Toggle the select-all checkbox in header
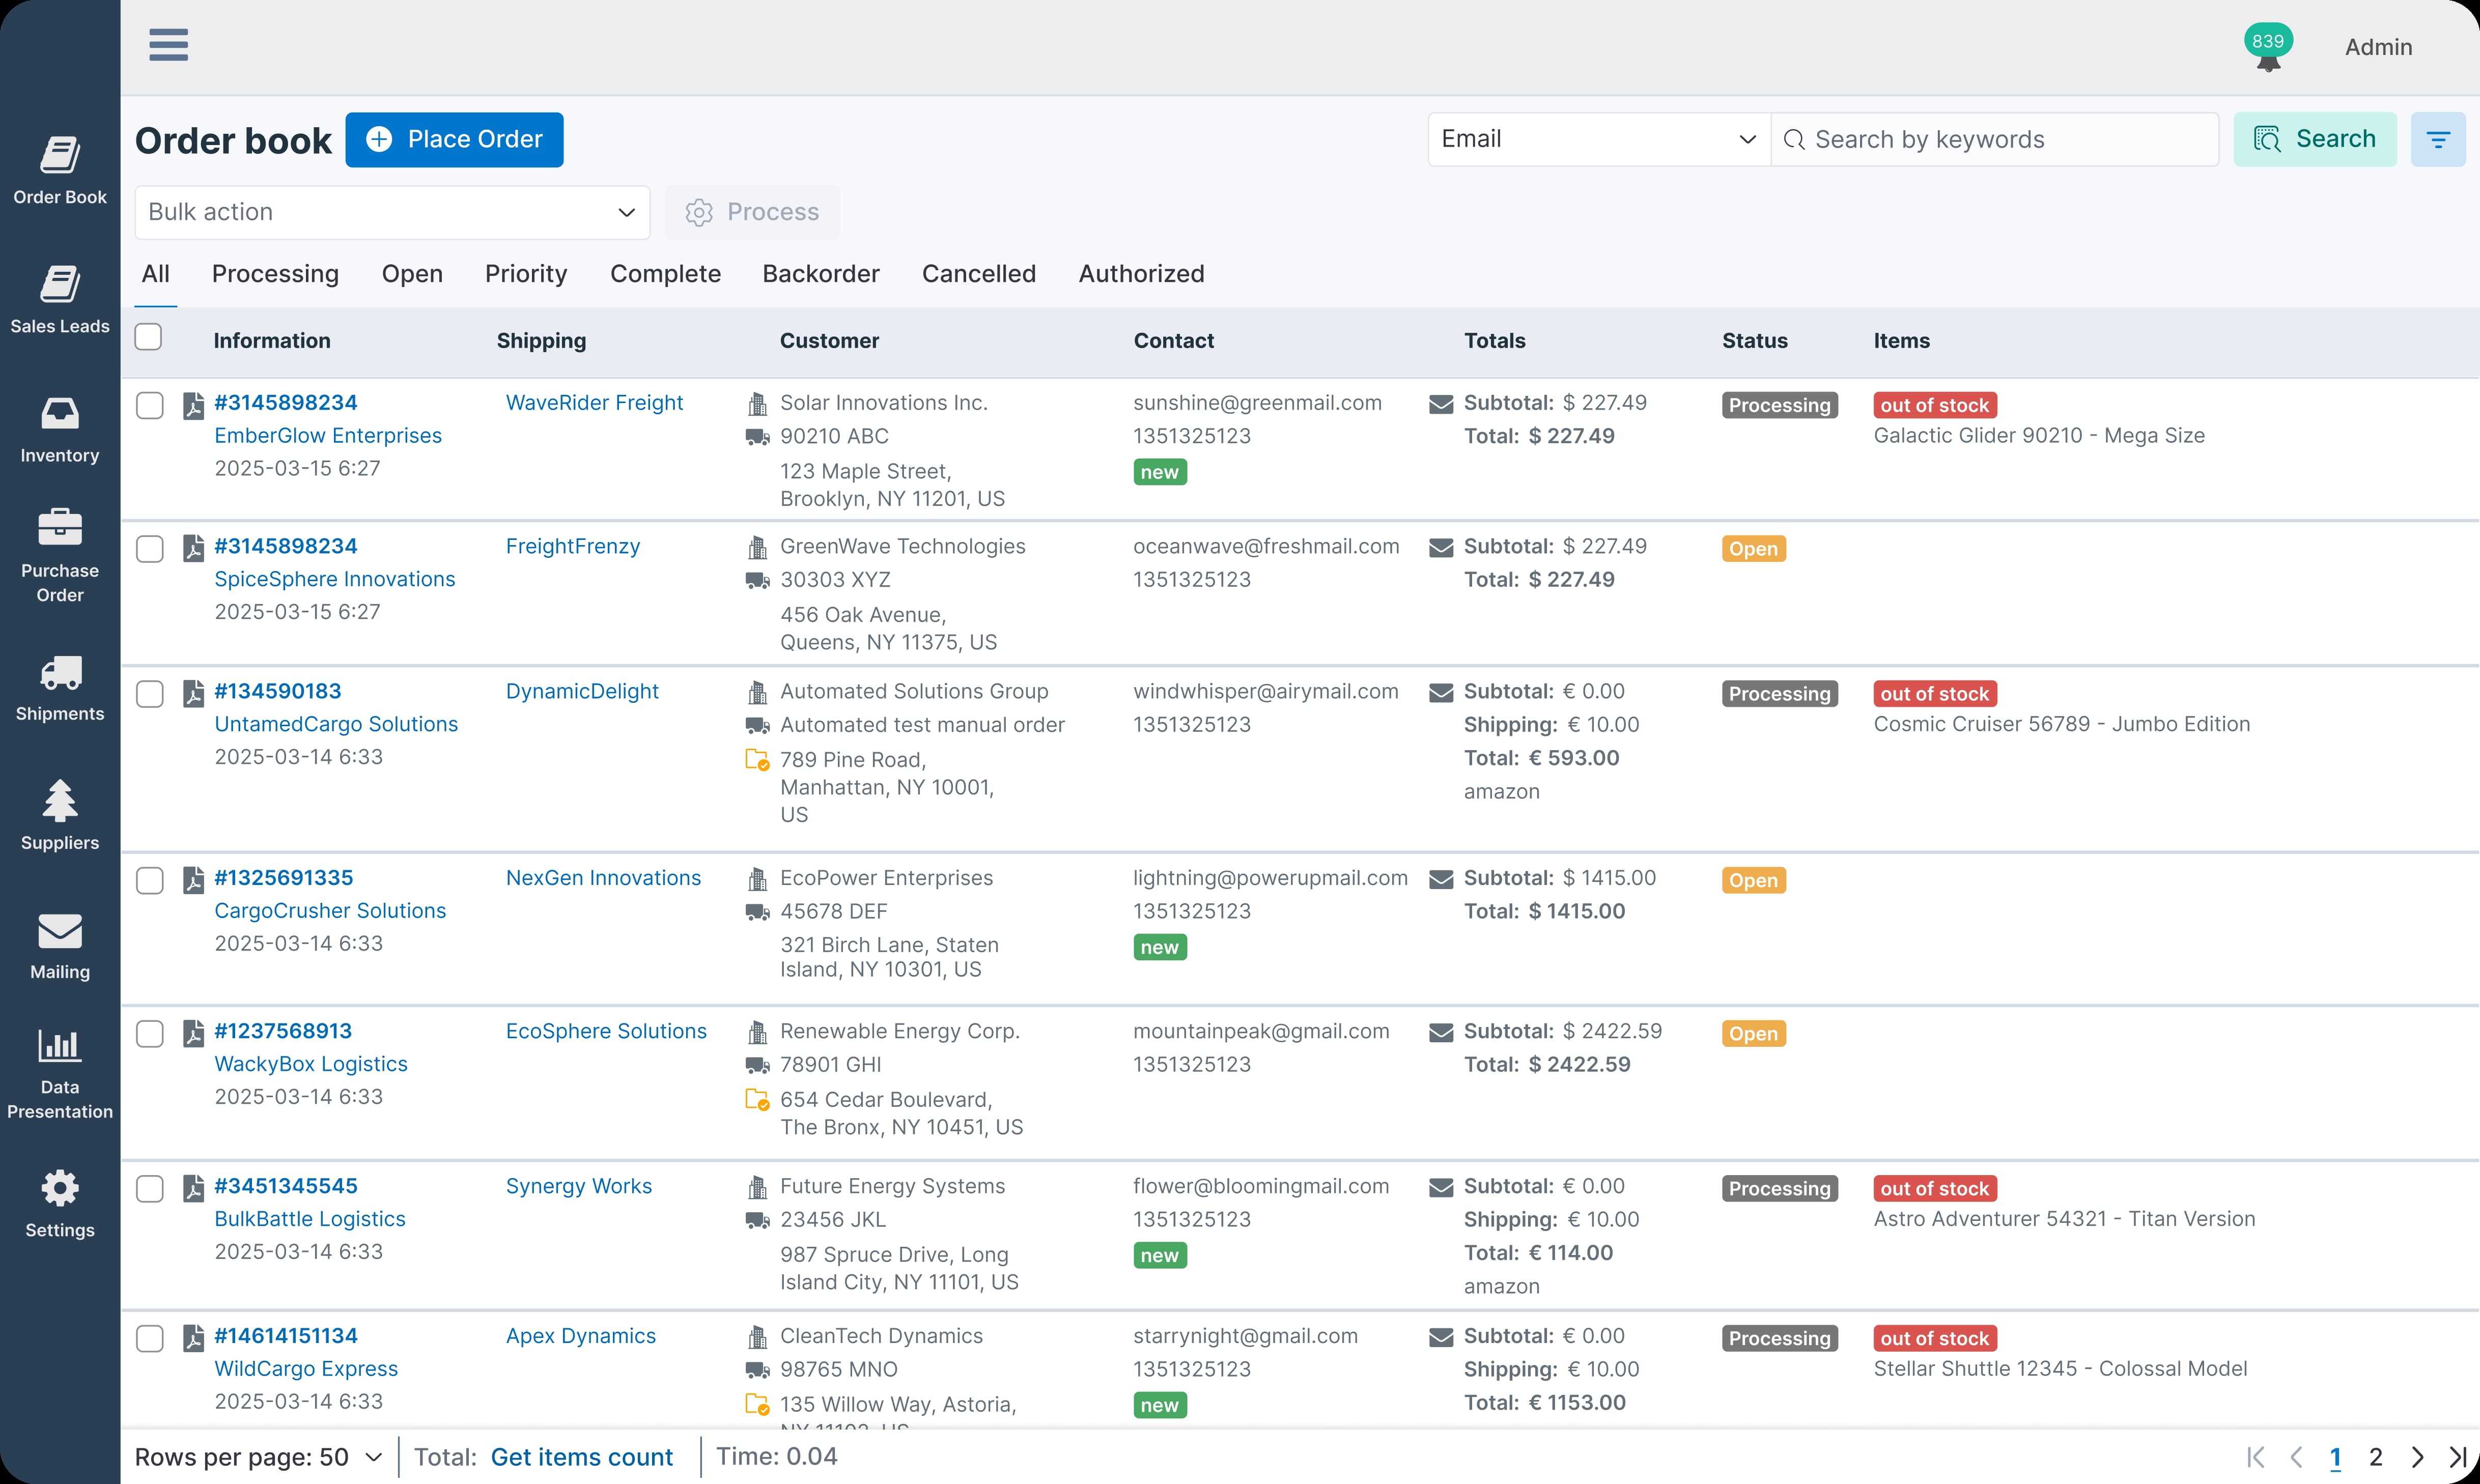This screenshot has height=1484, width=2480. click(x=149, y=338)
